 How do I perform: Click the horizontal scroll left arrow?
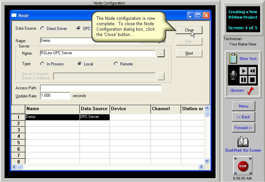14,167
